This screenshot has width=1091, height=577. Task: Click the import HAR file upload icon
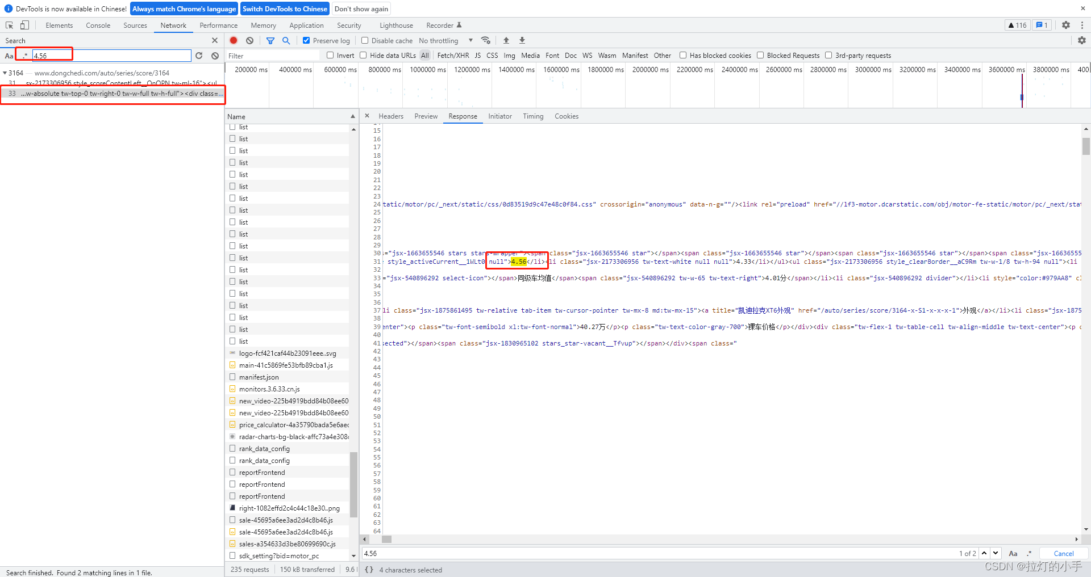click(x=506, y=40)
